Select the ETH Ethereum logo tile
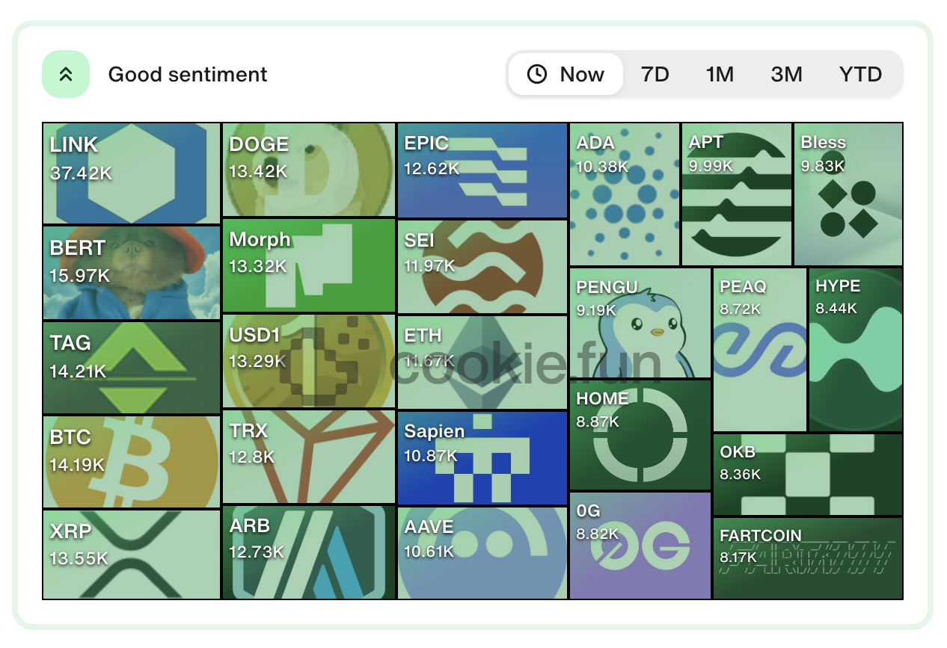The height and width of the screenshot is (648, 947). coord(482,362)
